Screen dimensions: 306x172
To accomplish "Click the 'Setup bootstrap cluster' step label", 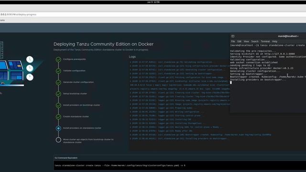I will pyautogui.click(x=75, y=94).
